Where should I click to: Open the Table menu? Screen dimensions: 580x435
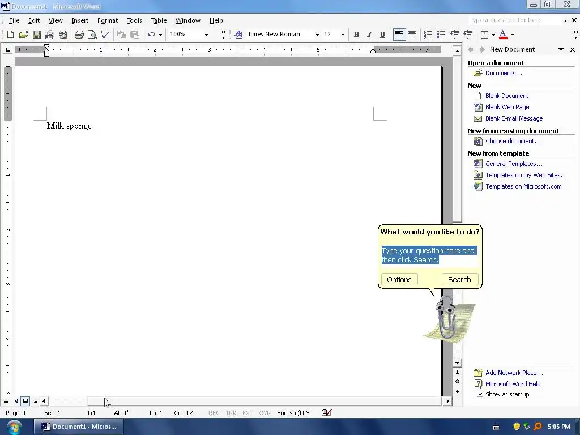(x=159, y=20)
